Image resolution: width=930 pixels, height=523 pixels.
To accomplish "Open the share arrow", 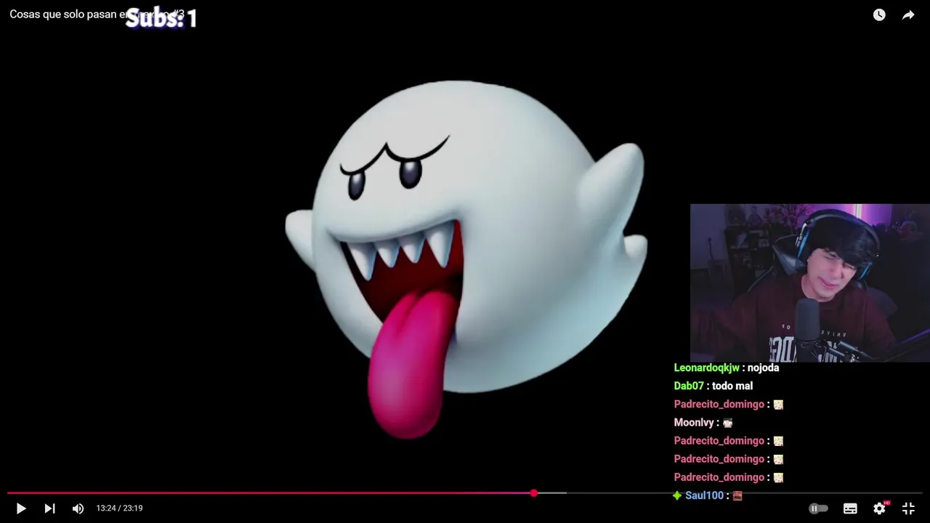I will 908,15.
